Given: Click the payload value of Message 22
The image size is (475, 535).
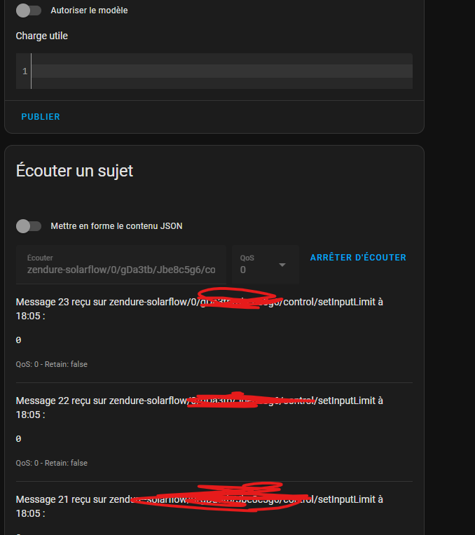Looking at the screenshot, I should (18, 438).
